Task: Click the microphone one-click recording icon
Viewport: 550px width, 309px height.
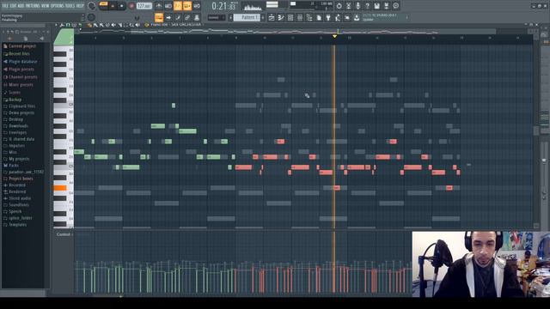Action: (357, 6)
